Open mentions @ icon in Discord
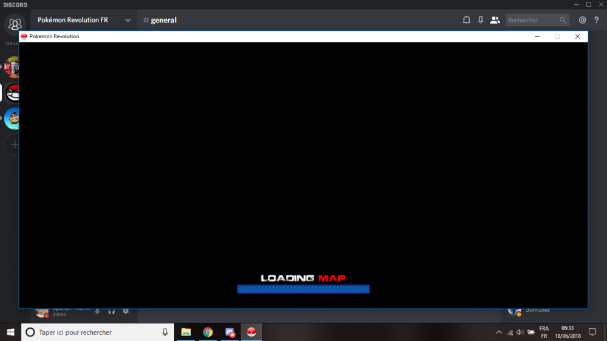The width and height of the screenshot is (607, 341). click(582, 20)
